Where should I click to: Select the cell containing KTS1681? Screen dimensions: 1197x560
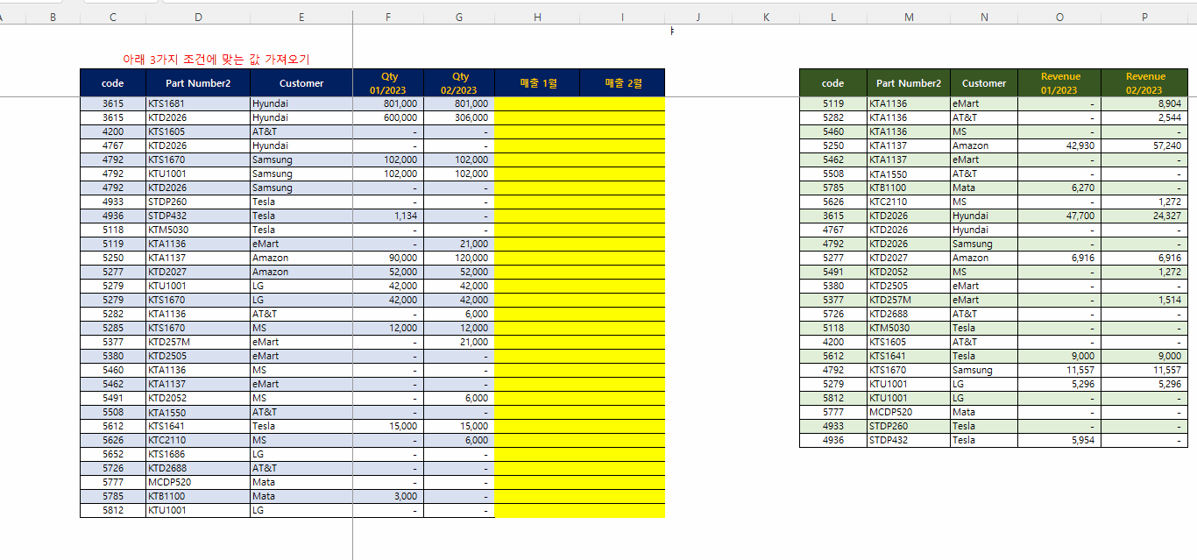(x=198, y=103)
